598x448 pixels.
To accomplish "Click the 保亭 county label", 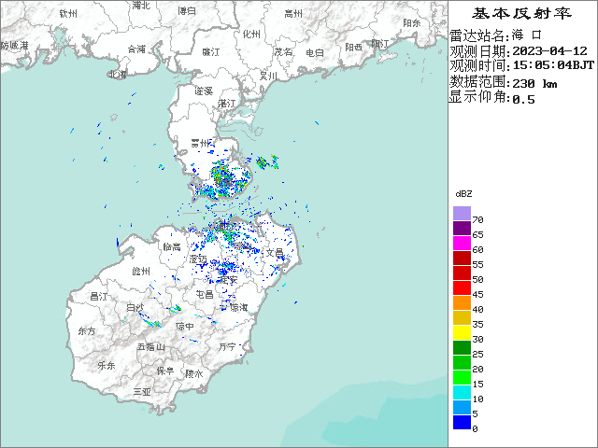I will (165, 371).
